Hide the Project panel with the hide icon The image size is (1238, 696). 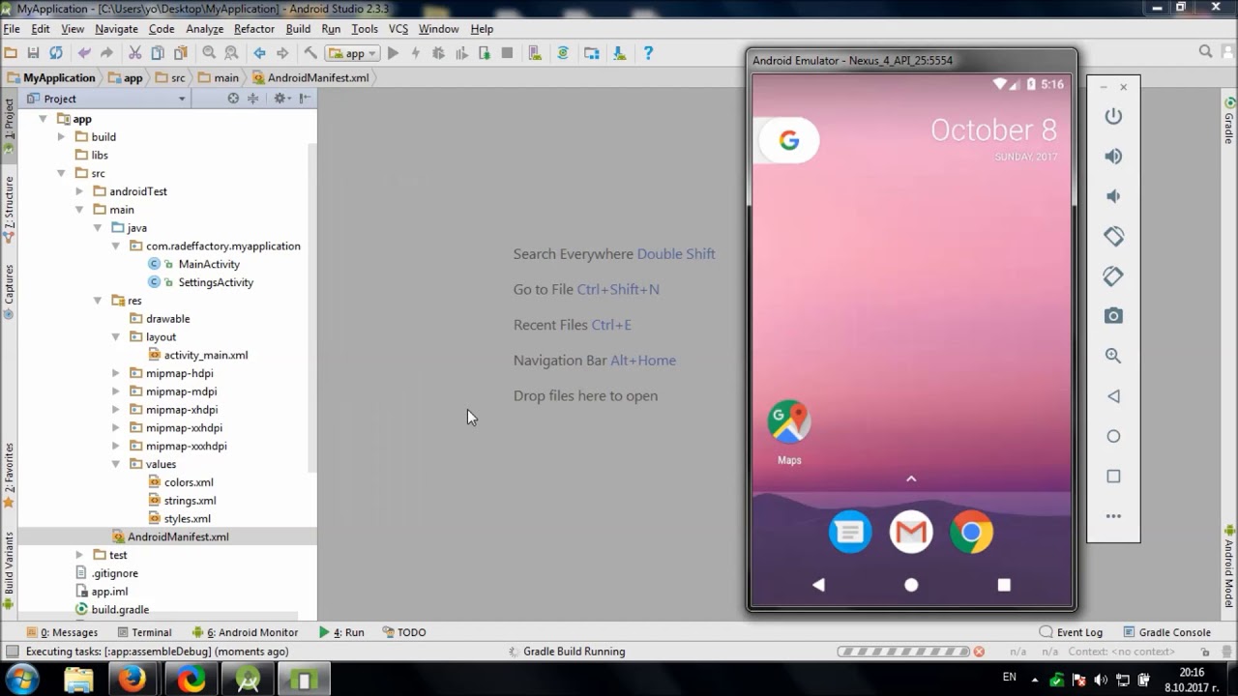pos(305,99)
